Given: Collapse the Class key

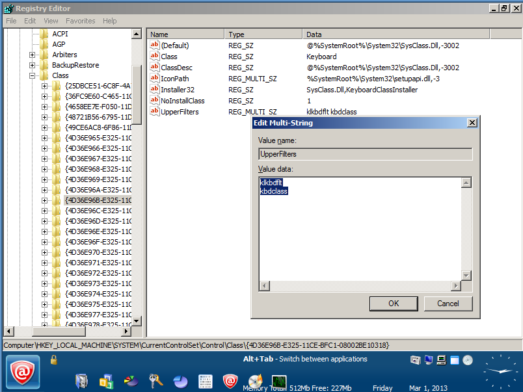Looking at the screenshot, I should pos(32,75).
